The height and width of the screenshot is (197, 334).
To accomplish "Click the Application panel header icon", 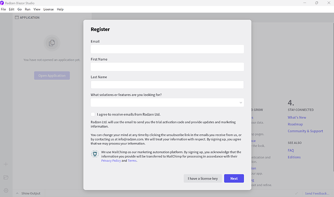I will pyautogui.click(x=17, y=17).
